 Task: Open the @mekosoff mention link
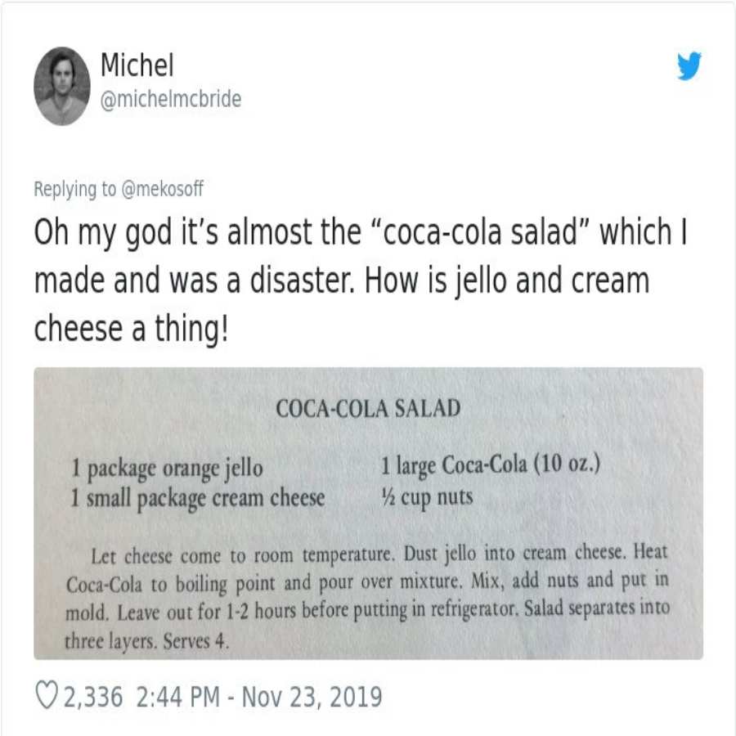click(162, 189)
